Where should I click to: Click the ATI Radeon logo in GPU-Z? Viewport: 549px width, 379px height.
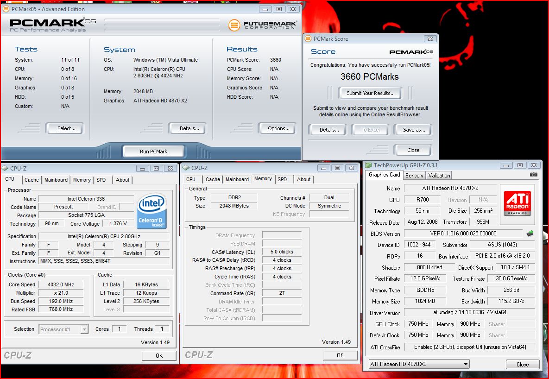tap(517, 204)
